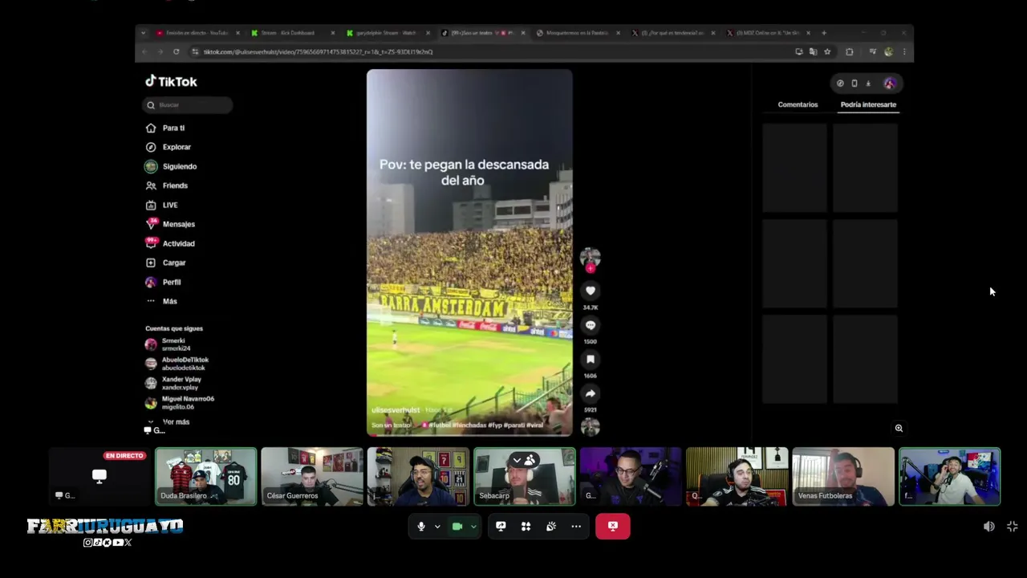Switch to Podría interesarte tab
Viewport: 1027px width, 578px height.
[868, 104]
